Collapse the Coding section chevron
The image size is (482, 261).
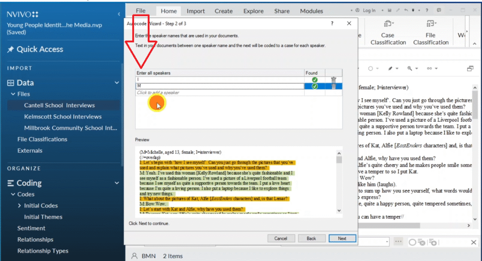pyautogui.click(x=117, y=183)
